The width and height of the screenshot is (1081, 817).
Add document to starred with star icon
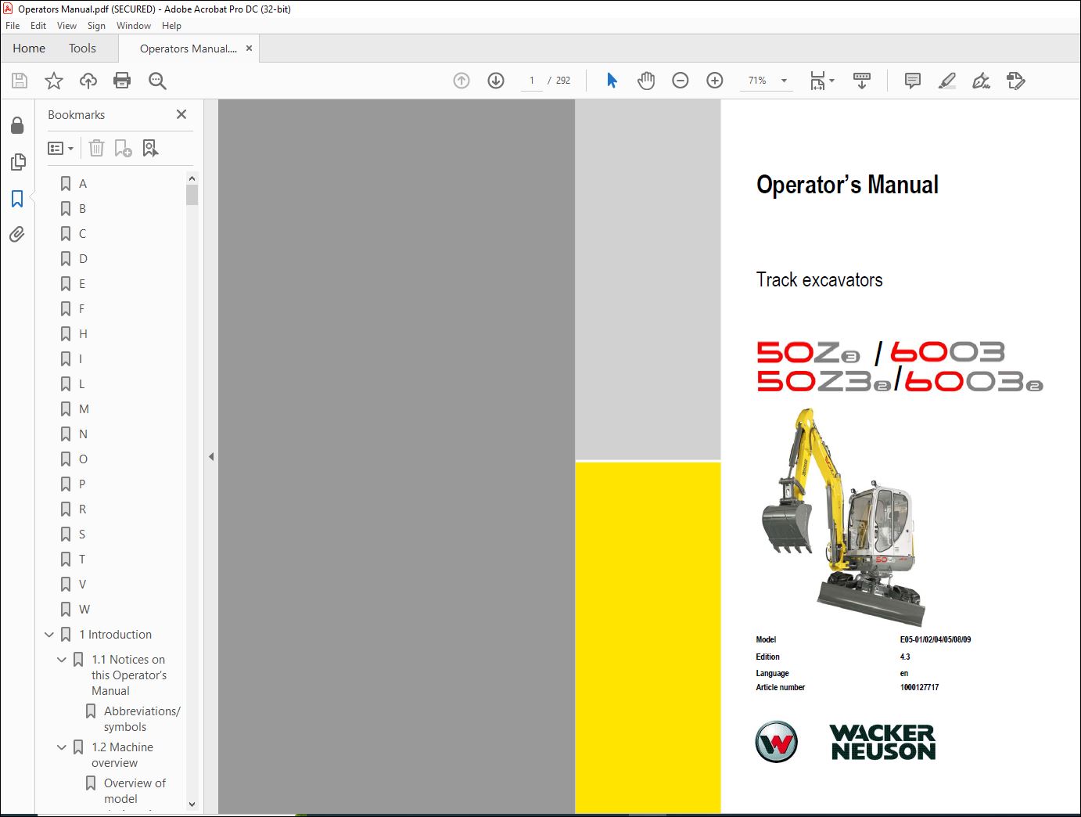click(x=54, y=81)
